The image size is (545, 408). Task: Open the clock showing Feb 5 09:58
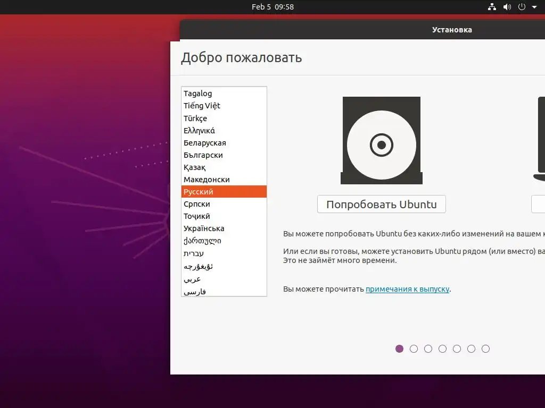point(273,7)
